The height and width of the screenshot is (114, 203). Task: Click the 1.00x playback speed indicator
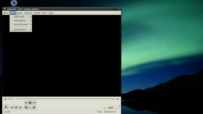(x=99, y=112)
